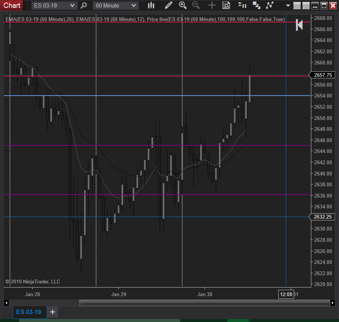Click the zoom in magnifier icon
This screenshot has height=322, width=339.
183,5
